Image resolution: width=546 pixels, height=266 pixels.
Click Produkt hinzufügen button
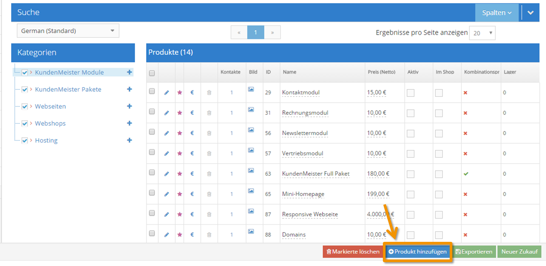coord(417,252)
